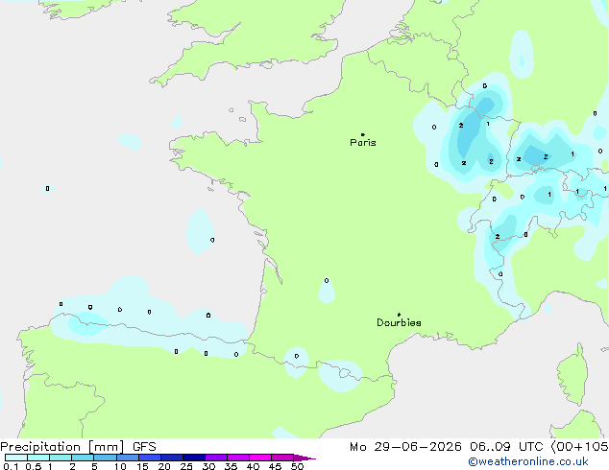Pick the 10–15 mm legend swatch
Image resolution: width=609 pixels, height=470 pixels.
(x=127, y=458)
